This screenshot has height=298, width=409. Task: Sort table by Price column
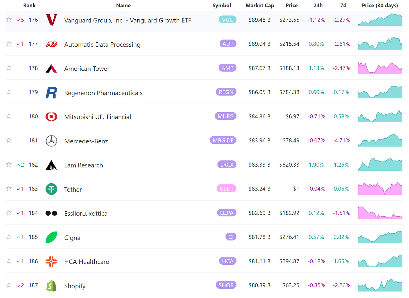click(292, 5)
